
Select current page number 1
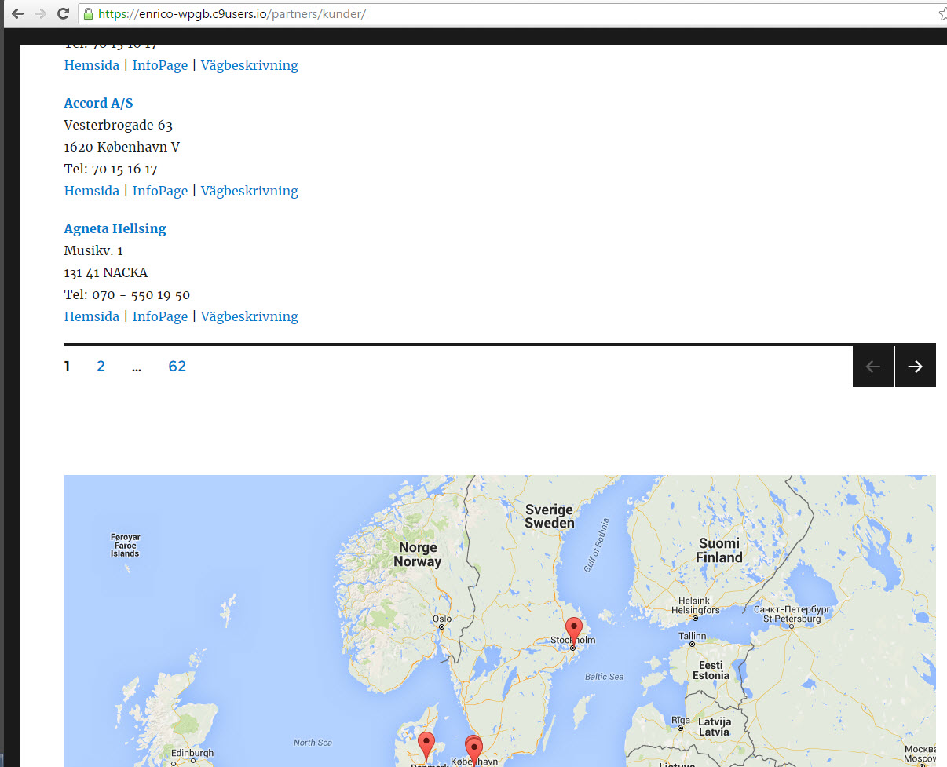pyautogui.click(x=68, y=366)
